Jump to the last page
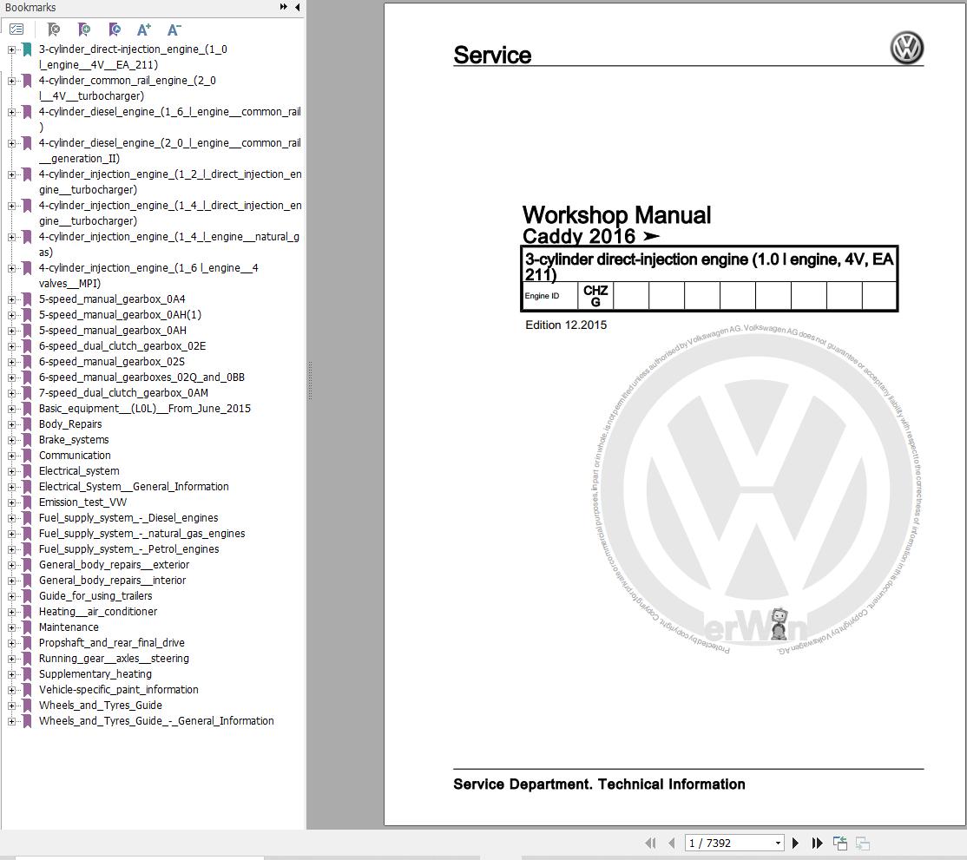 pyautogui.click(x=817, y=843)
